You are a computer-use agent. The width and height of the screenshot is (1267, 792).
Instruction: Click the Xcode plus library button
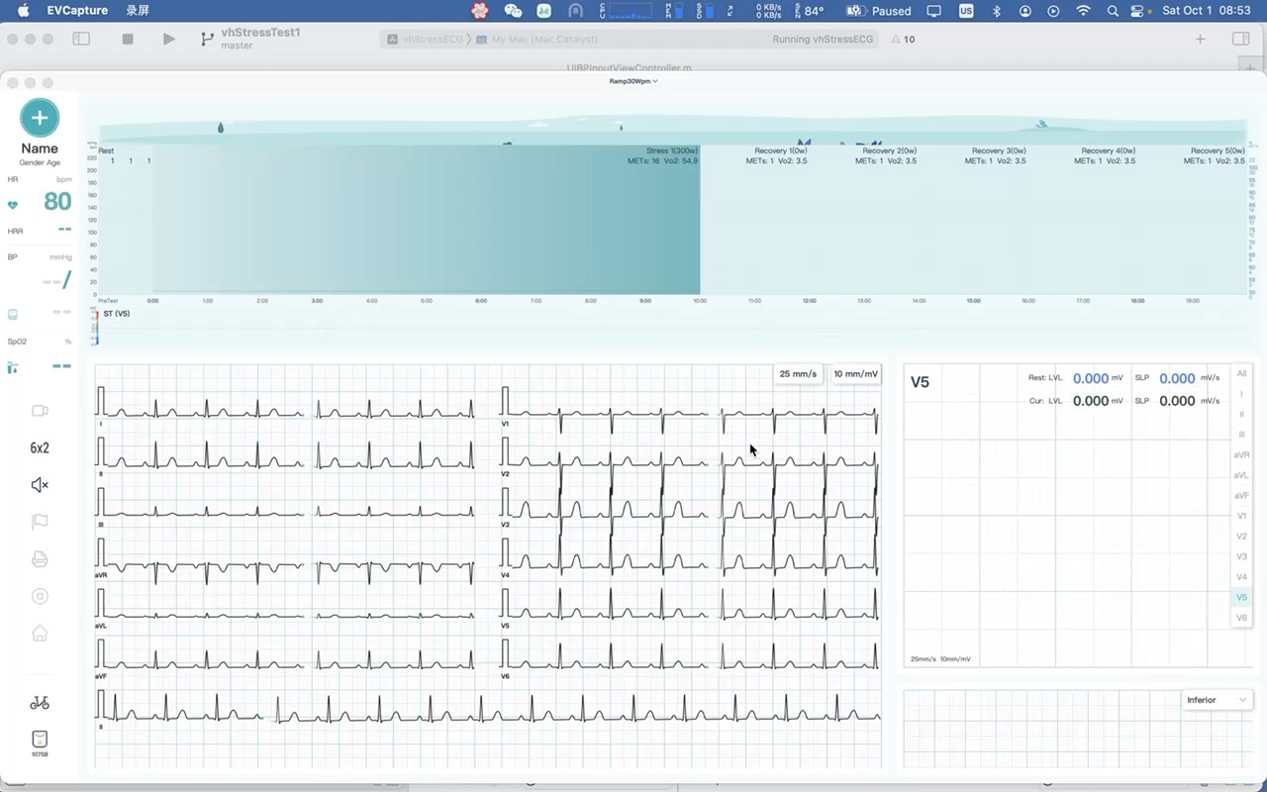tap(1201, 39)
